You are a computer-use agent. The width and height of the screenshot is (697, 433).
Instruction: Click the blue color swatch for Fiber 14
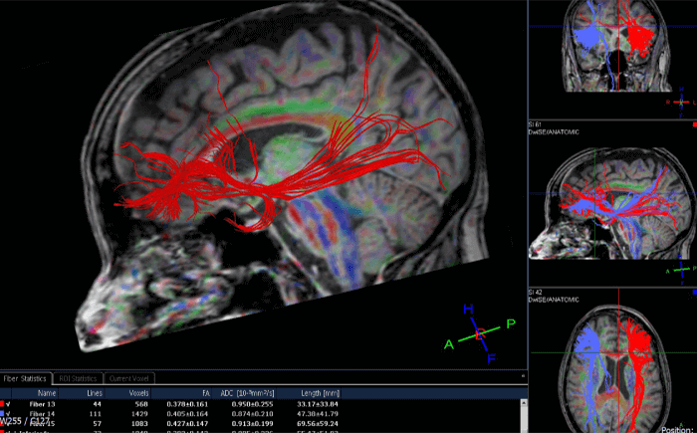[4, 413]
